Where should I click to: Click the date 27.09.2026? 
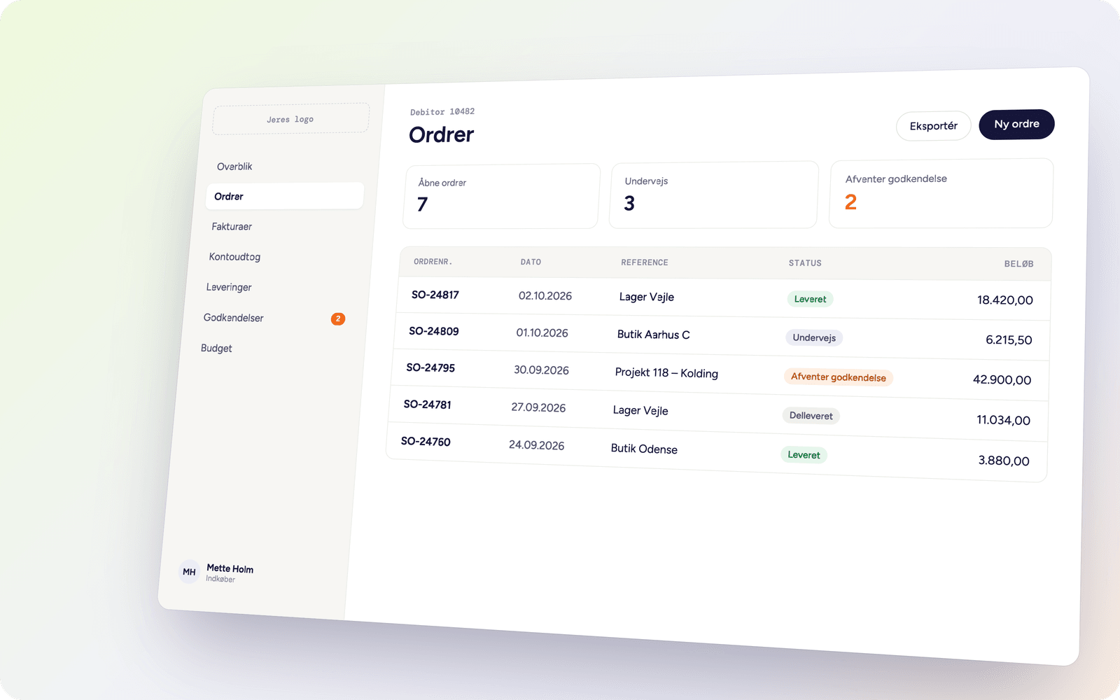(x=538, y=407)
